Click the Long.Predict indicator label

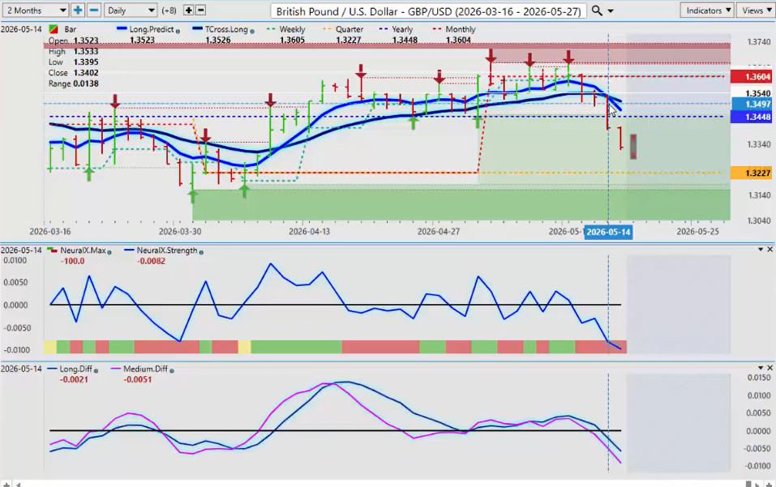[x=153, y=30]
